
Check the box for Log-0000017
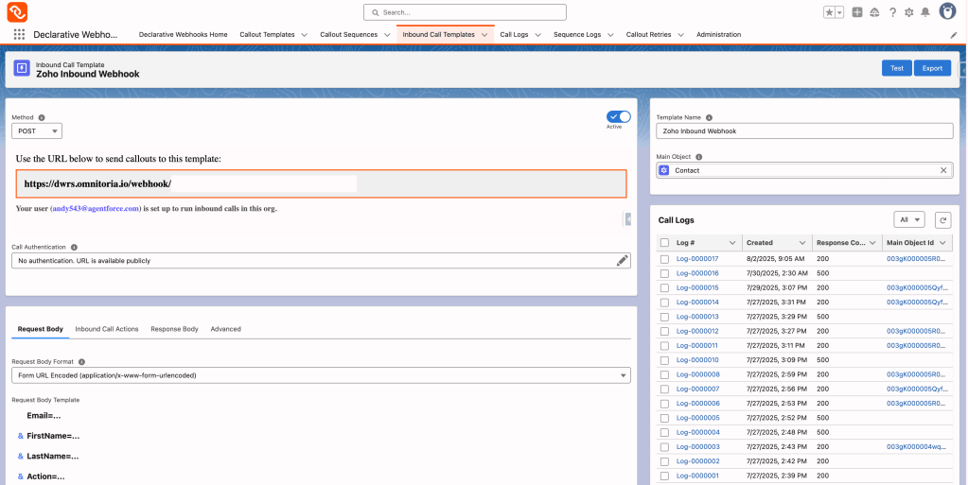click(664, 258)
